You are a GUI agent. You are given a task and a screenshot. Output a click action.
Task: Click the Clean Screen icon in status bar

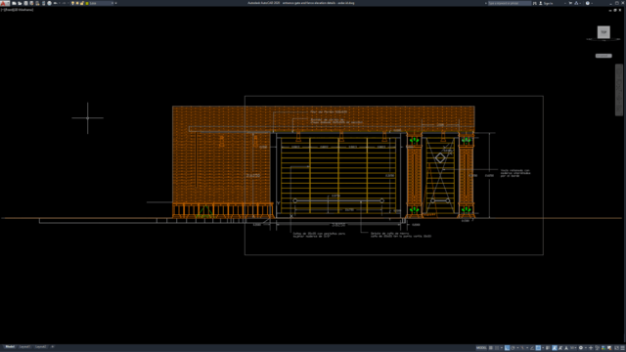click(x=617, y=348)
